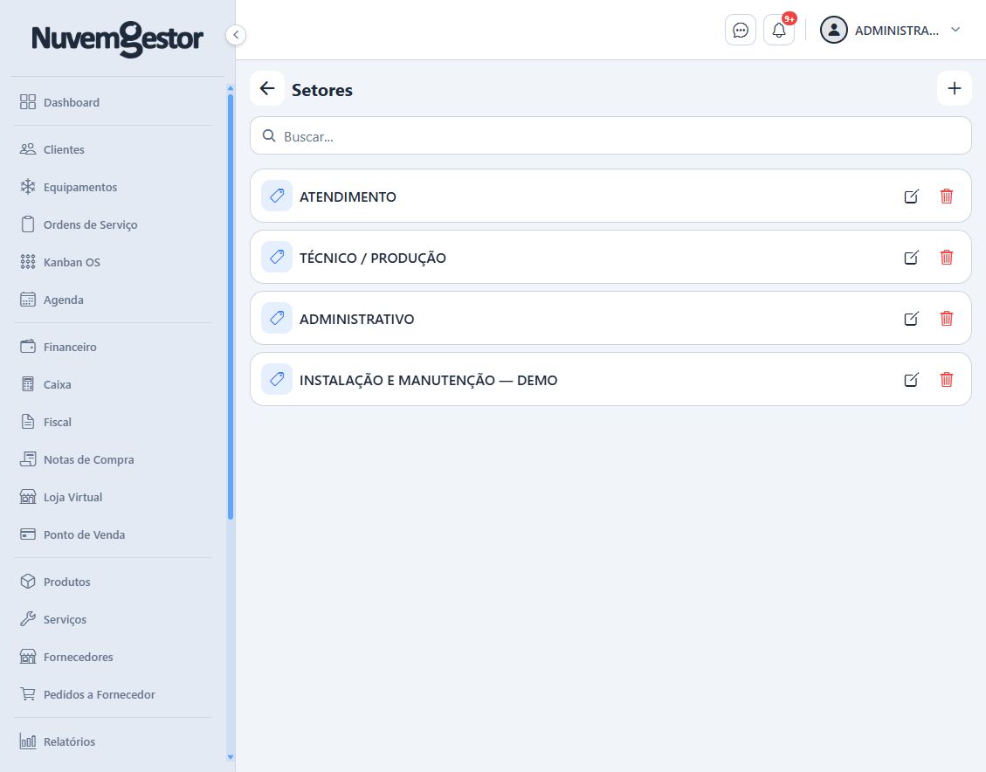Edit the ADMINISTRATIVO sector
This screenshot has width=986, height=772.
tap(911, 318)
